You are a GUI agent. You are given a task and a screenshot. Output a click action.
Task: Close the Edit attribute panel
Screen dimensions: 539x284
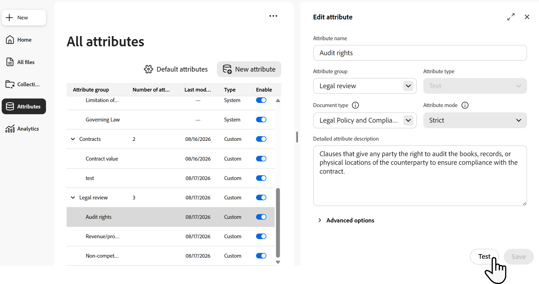pos(527,17)
